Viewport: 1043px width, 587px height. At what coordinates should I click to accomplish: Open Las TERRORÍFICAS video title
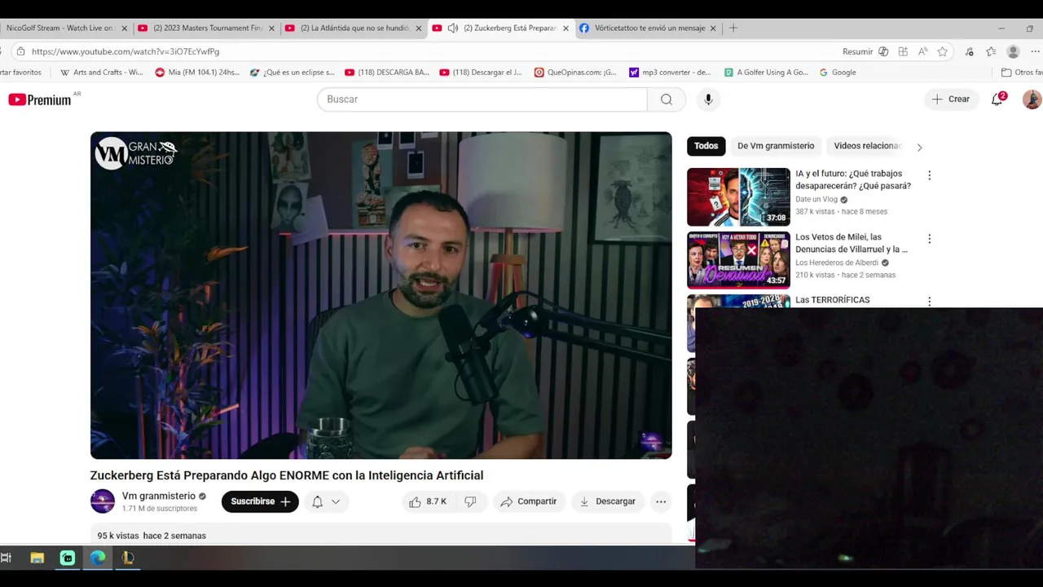[833, 300]
